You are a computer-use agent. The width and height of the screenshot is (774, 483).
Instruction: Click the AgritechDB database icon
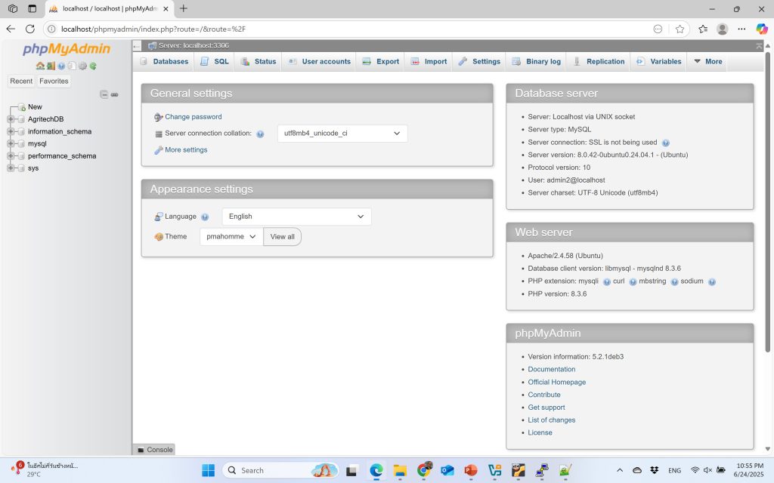point(21,118)
